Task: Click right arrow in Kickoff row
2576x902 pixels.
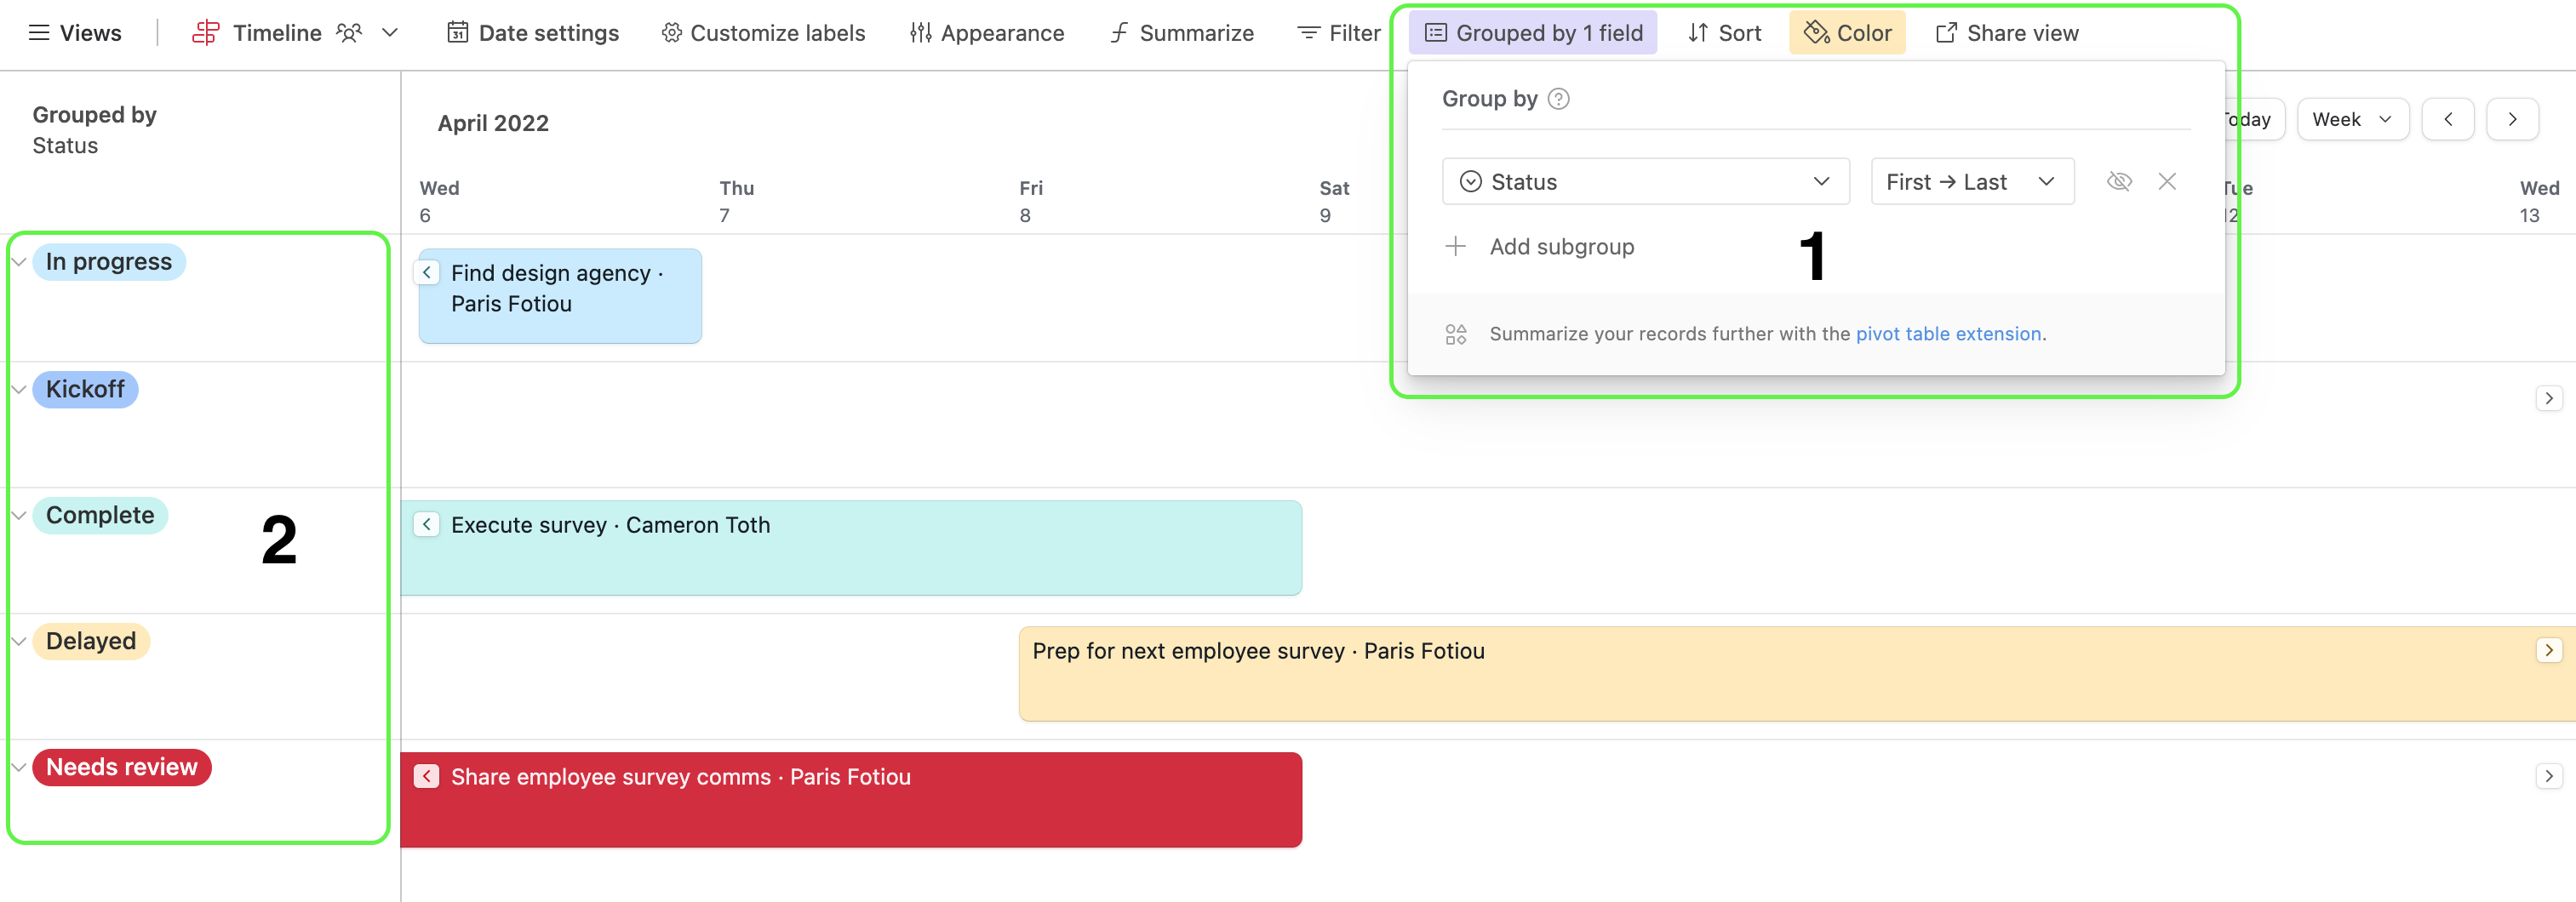Action: click(2549, 398)
